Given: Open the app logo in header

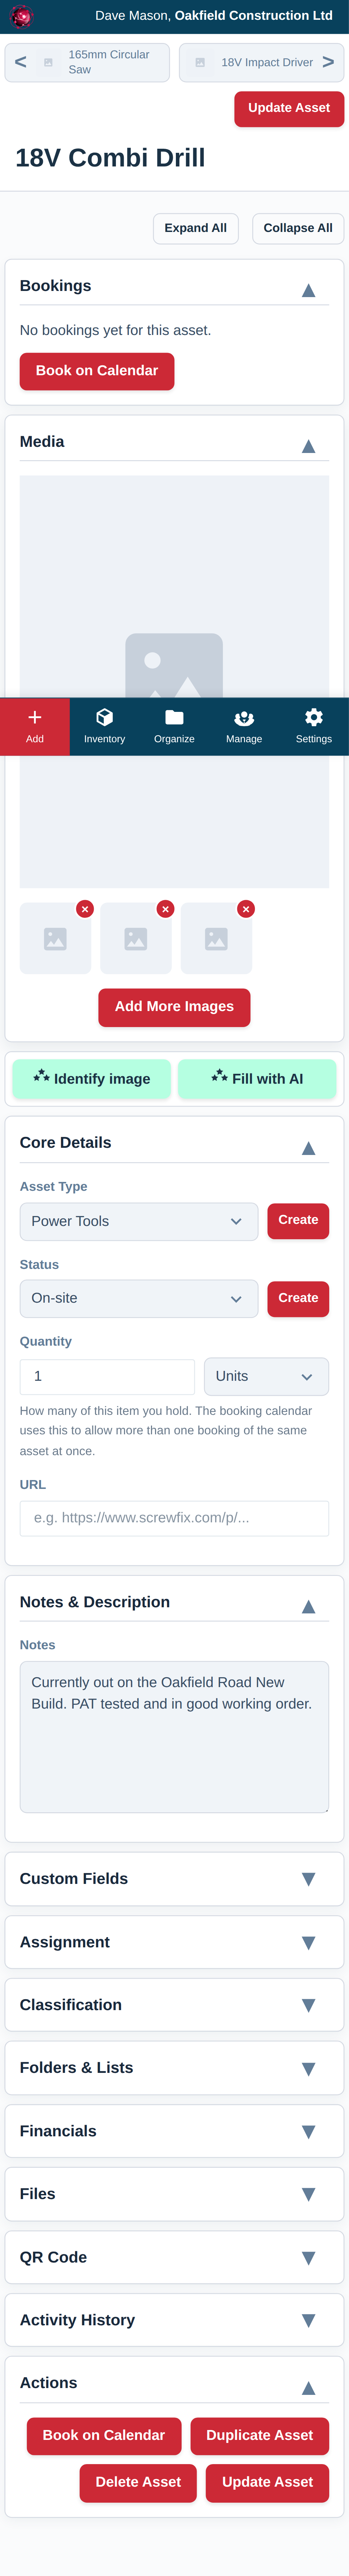Looking at the screenshot, I should click(x=21, y=16).
